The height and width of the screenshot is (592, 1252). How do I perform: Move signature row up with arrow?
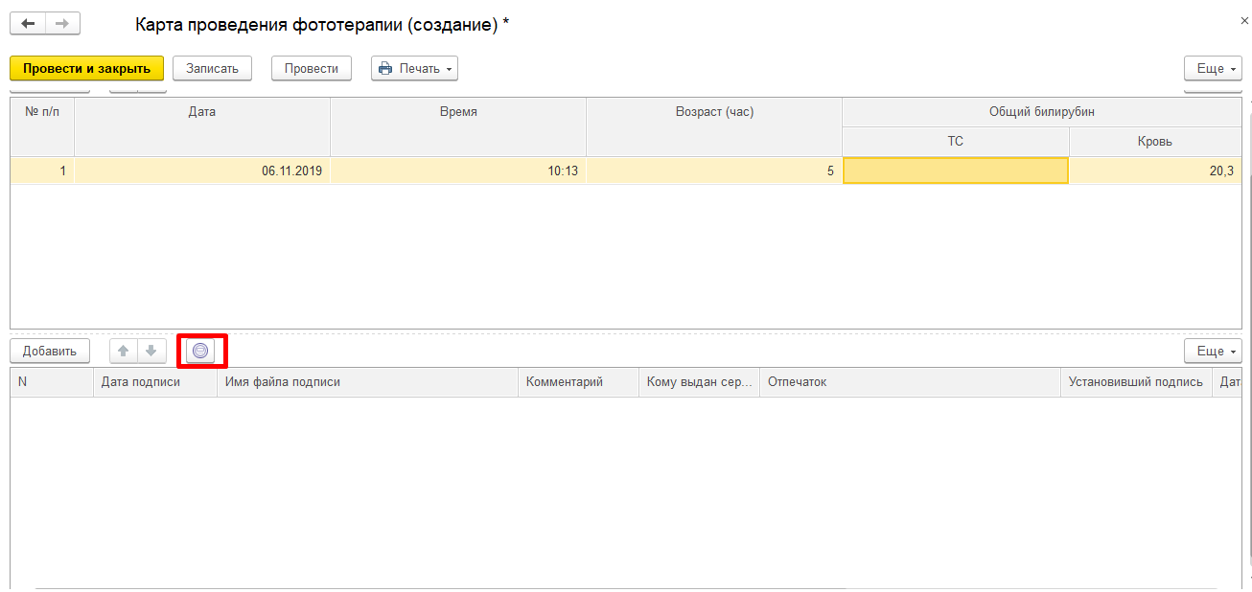123,351
